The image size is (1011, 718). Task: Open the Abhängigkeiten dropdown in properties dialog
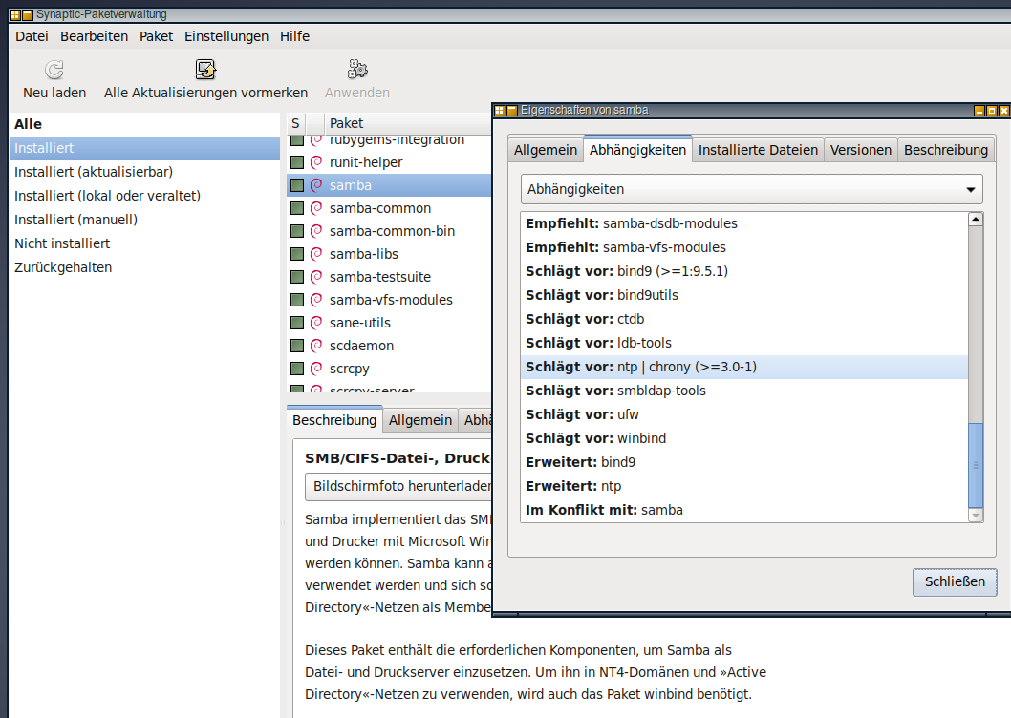[x=752, y=189]
